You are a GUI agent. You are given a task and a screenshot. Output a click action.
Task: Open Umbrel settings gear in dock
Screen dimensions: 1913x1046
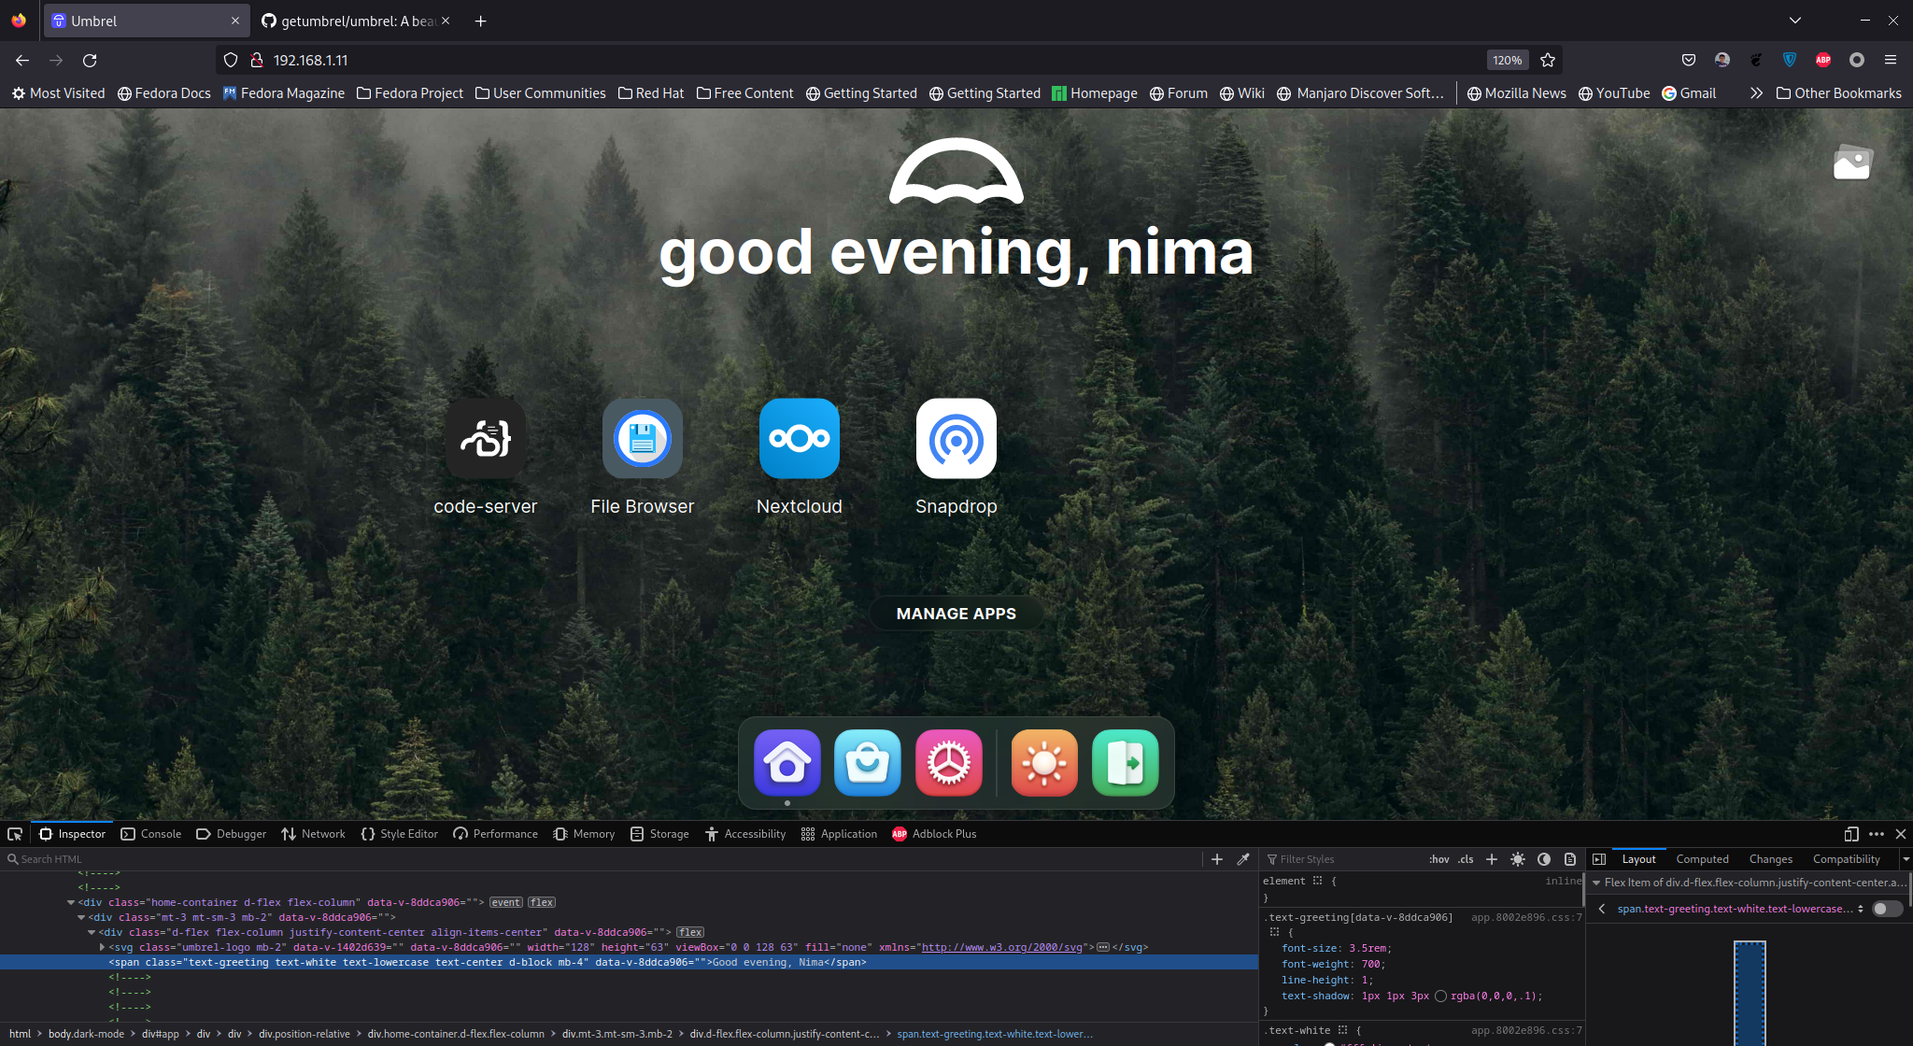[x=948, y=763]
